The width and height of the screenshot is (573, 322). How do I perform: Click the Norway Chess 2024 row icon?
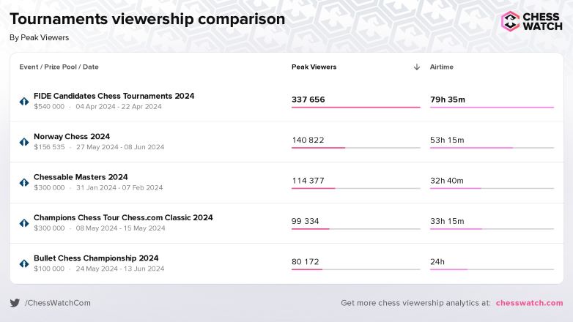click(x=24, y=141)
